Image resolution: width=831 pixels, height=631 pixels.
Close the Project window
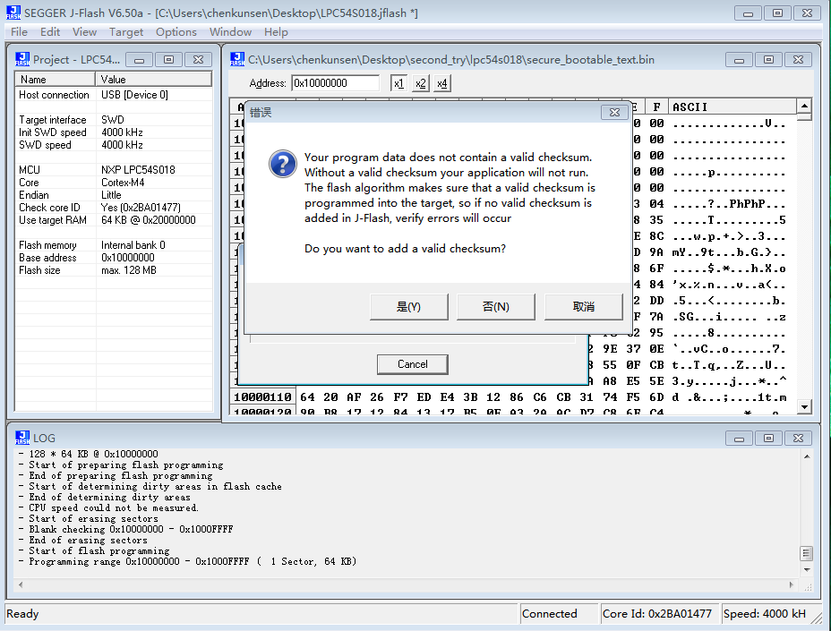pos(198,60)
